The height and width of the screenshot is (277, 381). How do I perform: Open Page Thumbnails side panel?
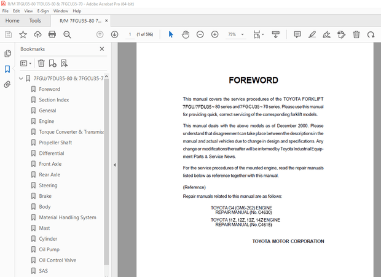(x=7, y=53)
